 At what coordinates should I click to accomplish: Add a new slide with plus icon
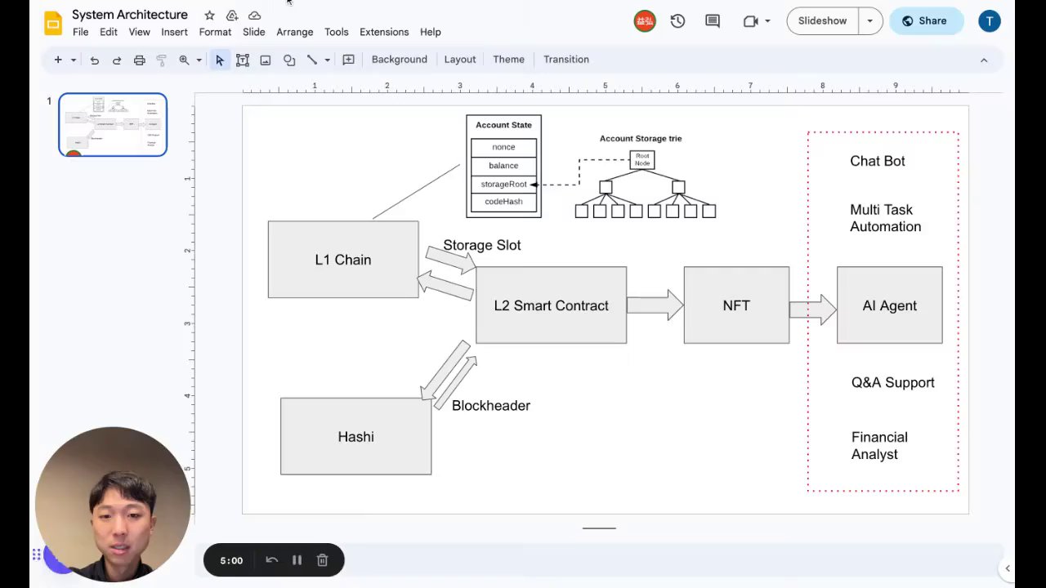click(x=57, y=60)
